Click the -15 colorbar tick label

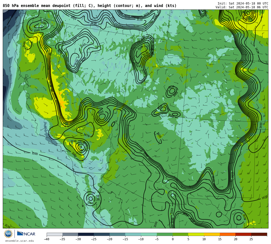[125, 239]
